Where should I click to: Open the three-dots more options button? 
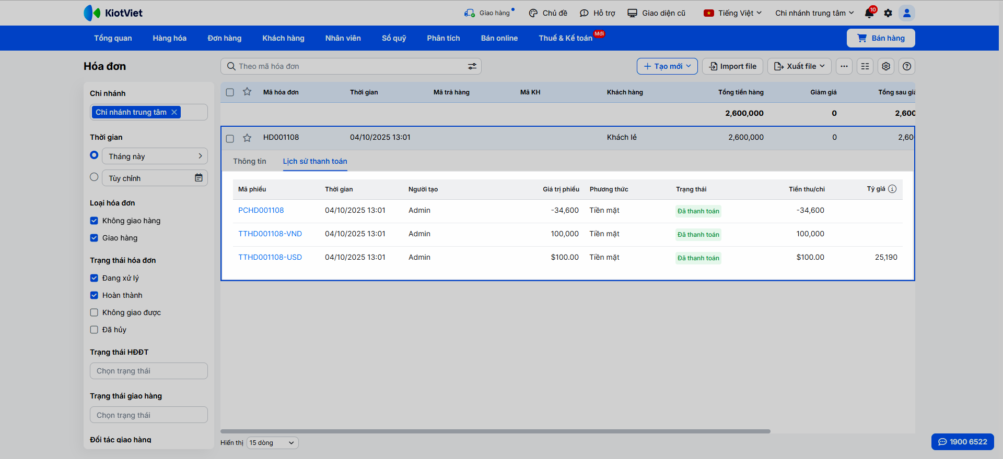[844, 66]
